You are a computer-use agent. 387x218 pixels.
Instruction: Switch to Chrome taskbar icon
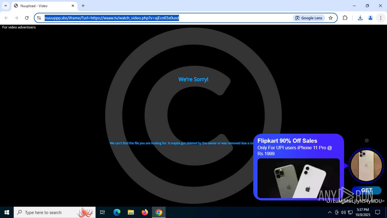click(159, 212)
